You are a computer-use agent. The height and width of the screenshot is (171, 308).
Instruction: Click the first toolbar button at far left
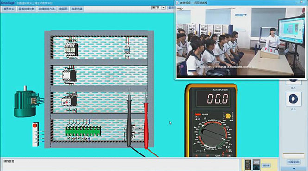click(x=9, y=9)
